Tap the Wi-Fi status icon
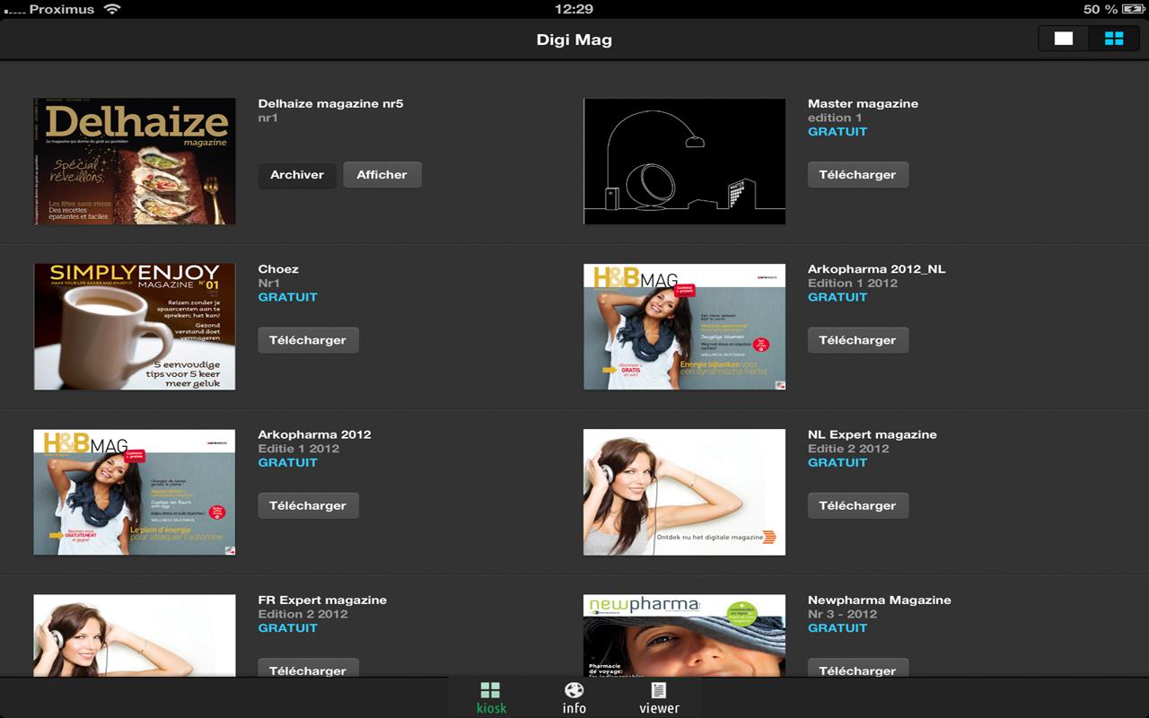1149x718 pixels. point(112,9)
